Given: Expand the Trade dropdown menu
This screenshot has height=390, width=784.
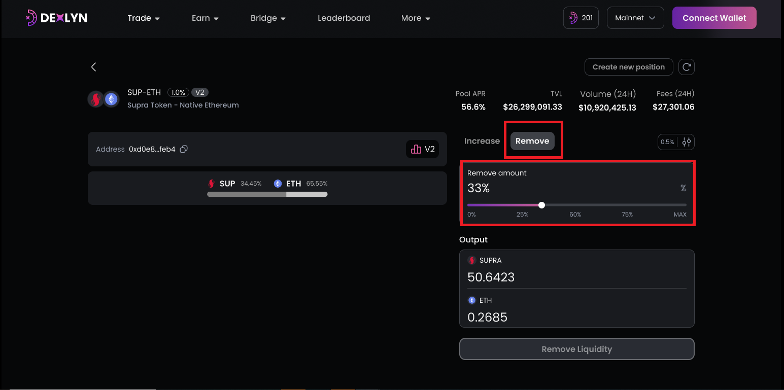Looking at the screenshot, I should pos(144,18).
